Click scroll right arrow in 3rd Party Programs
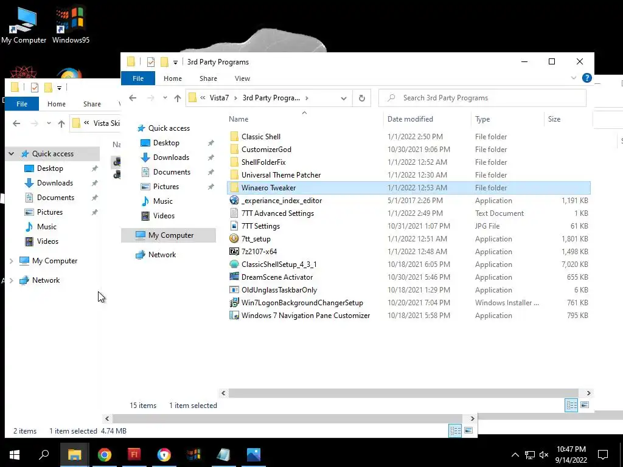The height and width of the screenshot is (467, 623). pos(588,393)
